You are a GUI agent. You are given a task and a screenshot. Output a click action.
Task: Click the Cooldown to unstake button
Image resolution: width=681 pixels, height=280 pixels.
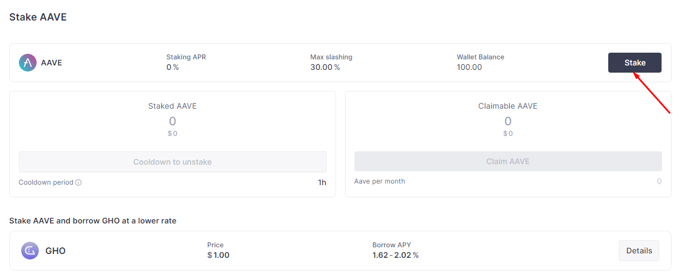(x=172, y=162)
